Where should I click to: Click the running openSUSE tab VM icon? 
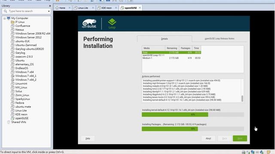pos(122,8)
